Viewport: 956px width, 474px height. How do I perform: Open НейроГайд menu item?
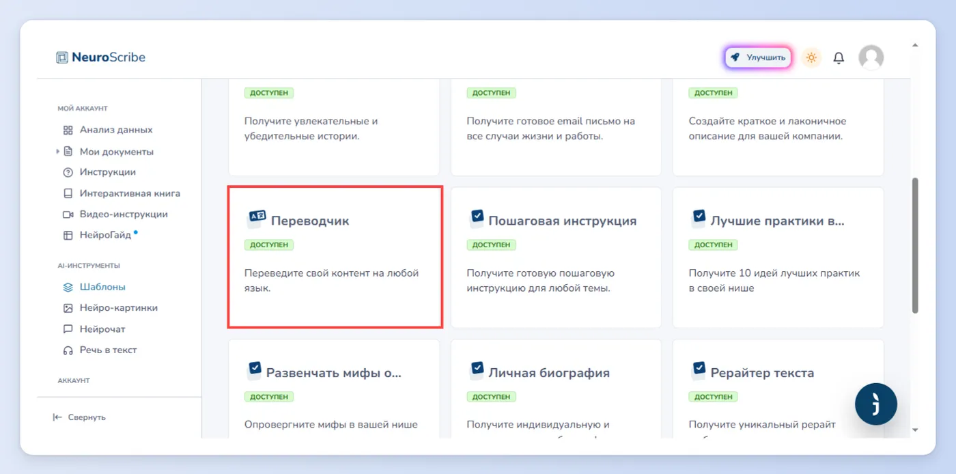pos(105,236)
